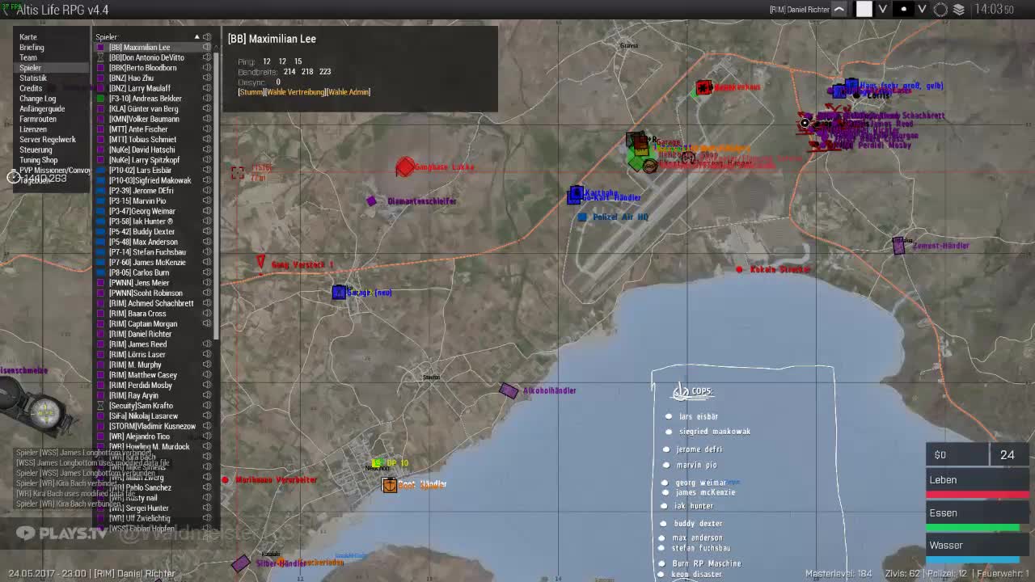1035x582 pixels.
Task: Click the Krankenhaus red cross marker
Action: [703, 87]
